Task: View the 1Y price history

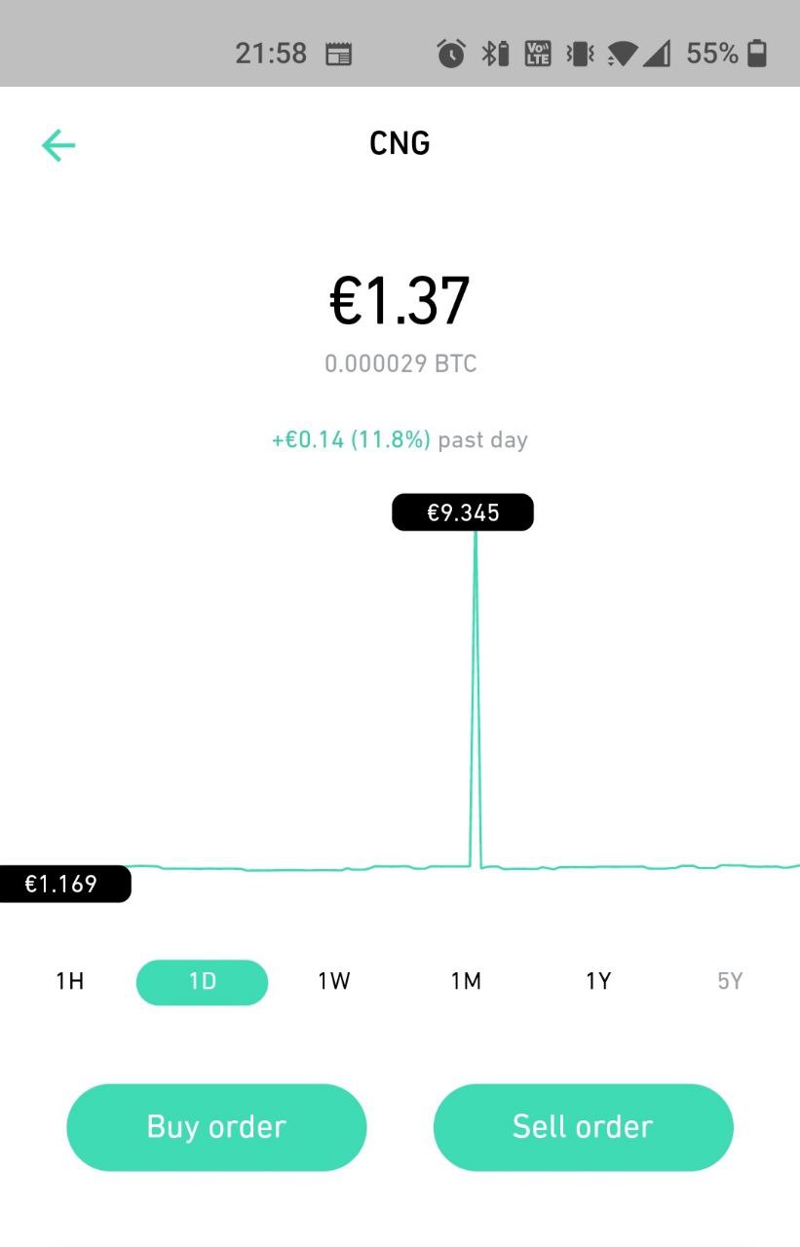Action: coord(598,982)
